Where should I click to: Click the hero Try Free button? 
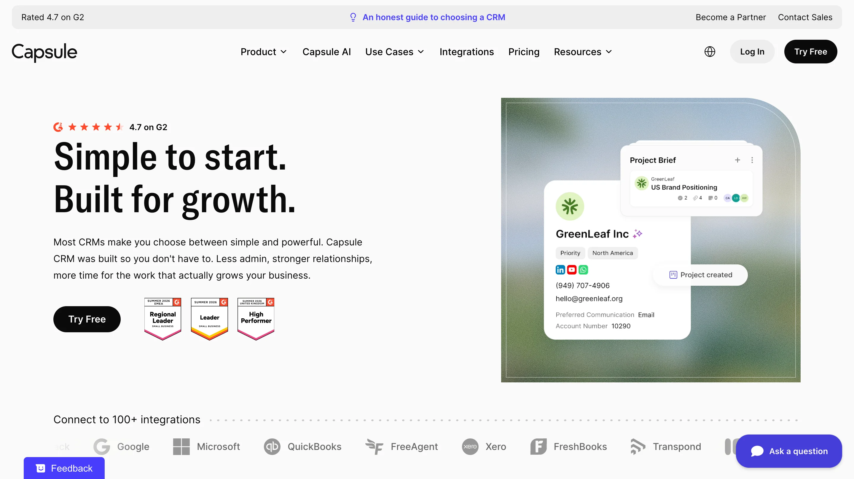[x=87, y=319]
